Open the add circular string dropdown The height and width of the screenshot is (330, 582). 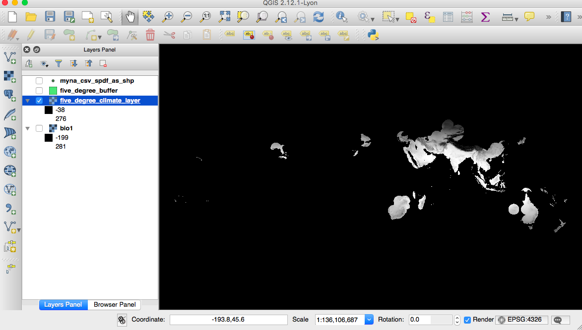(99, 38)
